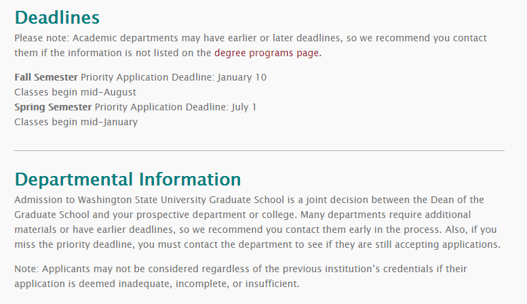Click the Departmental Information heading
The image size is (527, 304).
click(128, 179)
